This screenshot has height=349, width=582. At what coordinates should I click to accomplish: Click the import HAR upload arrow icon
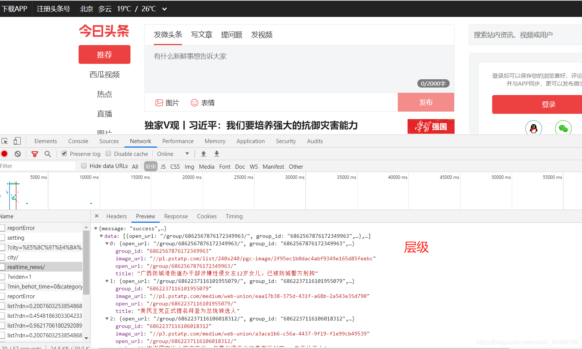click(x=203, y=154)
